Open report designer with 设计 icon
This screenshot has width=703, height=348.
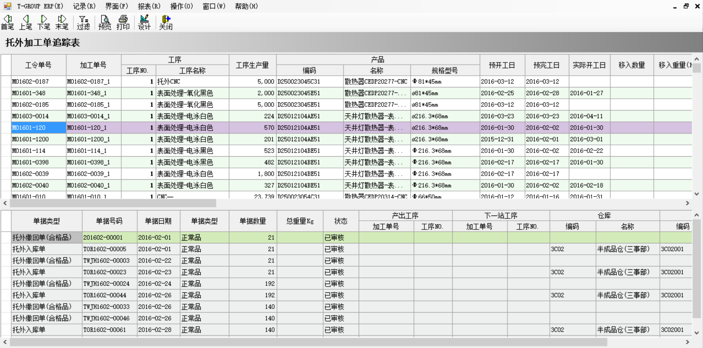[x=144, y=22]
